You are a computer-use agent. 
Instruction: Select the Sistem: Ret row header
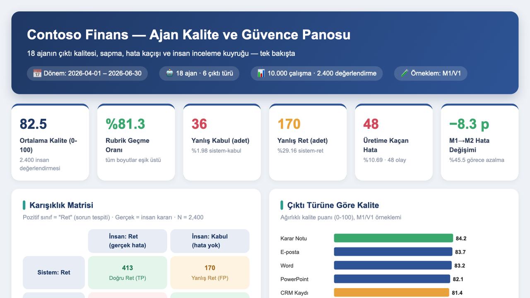tap(54, 272)
